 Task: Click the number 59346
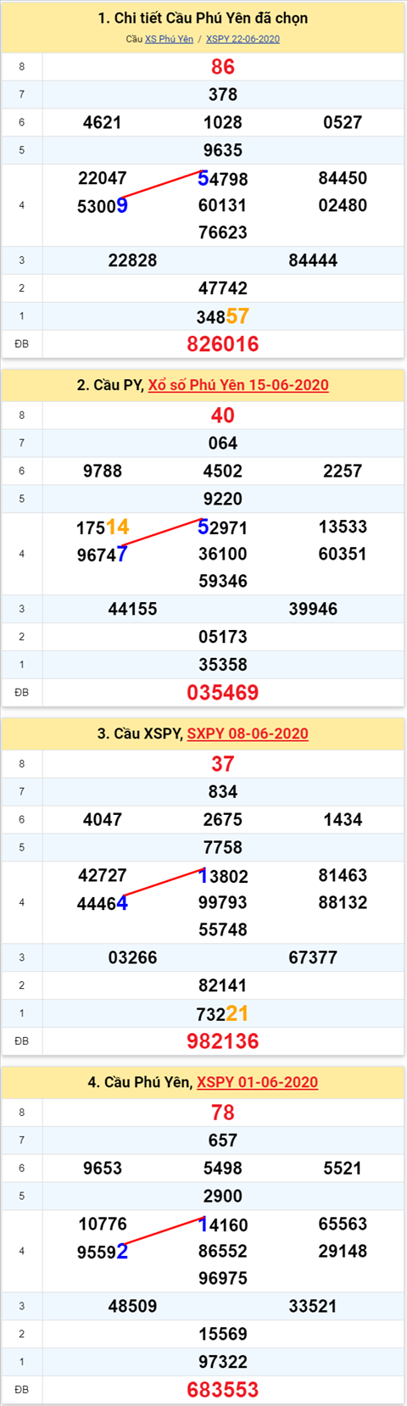point(223,581)
